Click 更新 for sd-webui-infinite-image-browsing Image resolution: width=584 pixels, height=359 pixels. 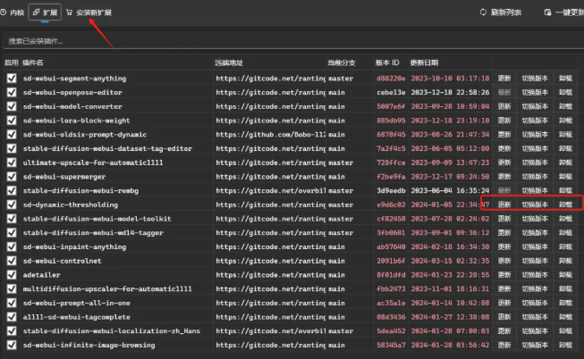504,345
